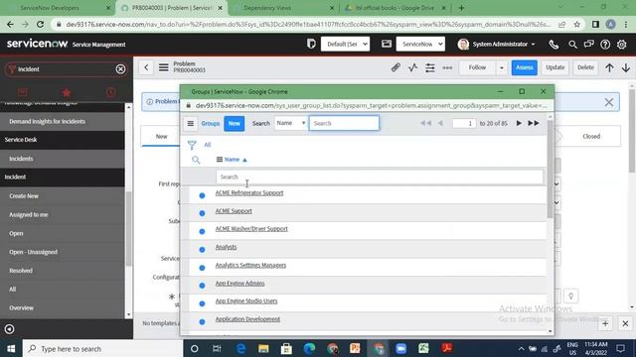Open the all applications tab in navigator
Viewport: 636px width, 357px height.
click(x=22, y=92)
